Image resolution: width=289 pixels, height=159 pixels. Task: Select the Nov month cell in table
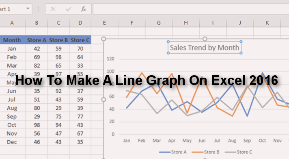pos(12,133)
